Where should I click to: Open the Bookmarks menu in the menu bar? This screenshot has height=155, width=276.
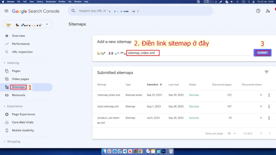click(51, 2)
